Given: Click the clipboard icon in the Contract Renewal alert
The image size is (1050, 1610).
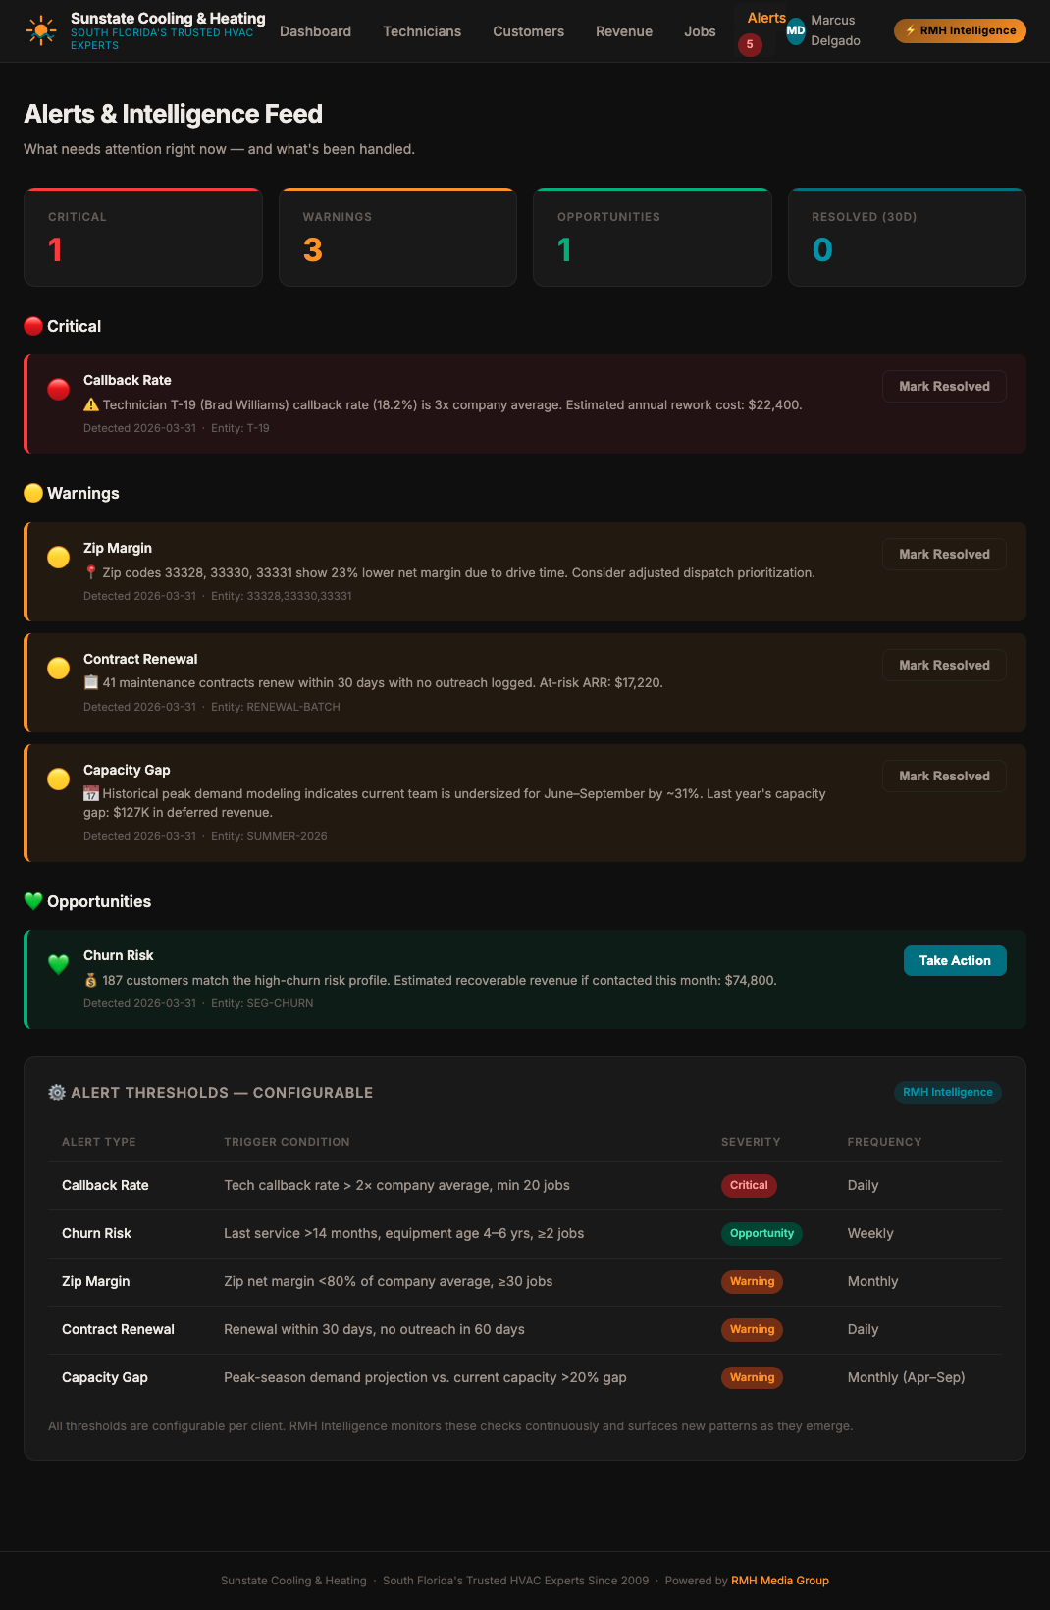Looking at the screenshot, I should click(x=91, y=681).
